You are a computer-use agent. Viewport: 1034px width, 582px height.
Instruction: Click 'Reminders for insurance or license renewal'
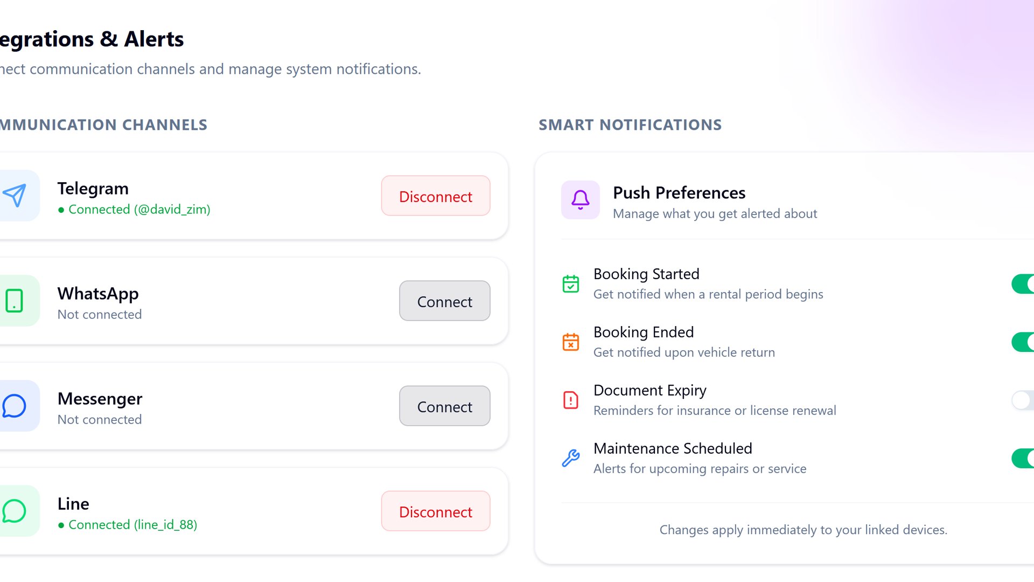point(715,411)
